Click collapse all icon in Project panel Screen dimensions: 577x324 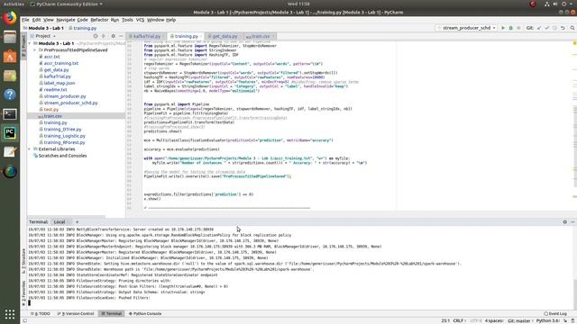[104, 36]
